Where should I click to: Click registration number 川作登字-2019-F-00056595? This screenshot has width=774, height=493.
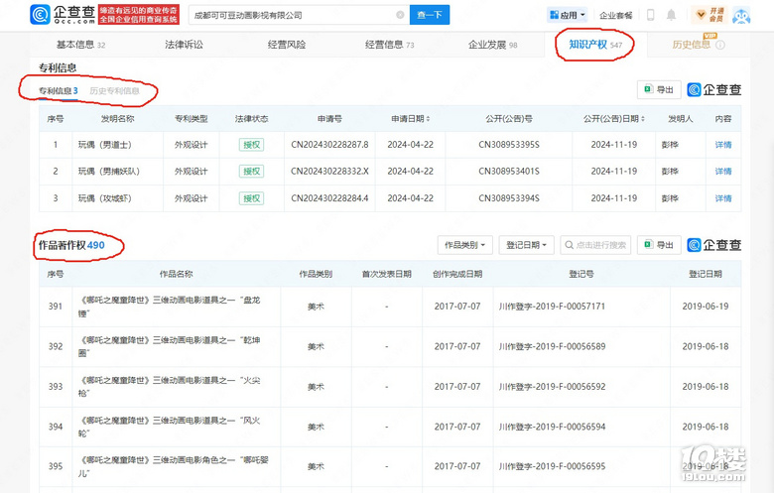552,466
